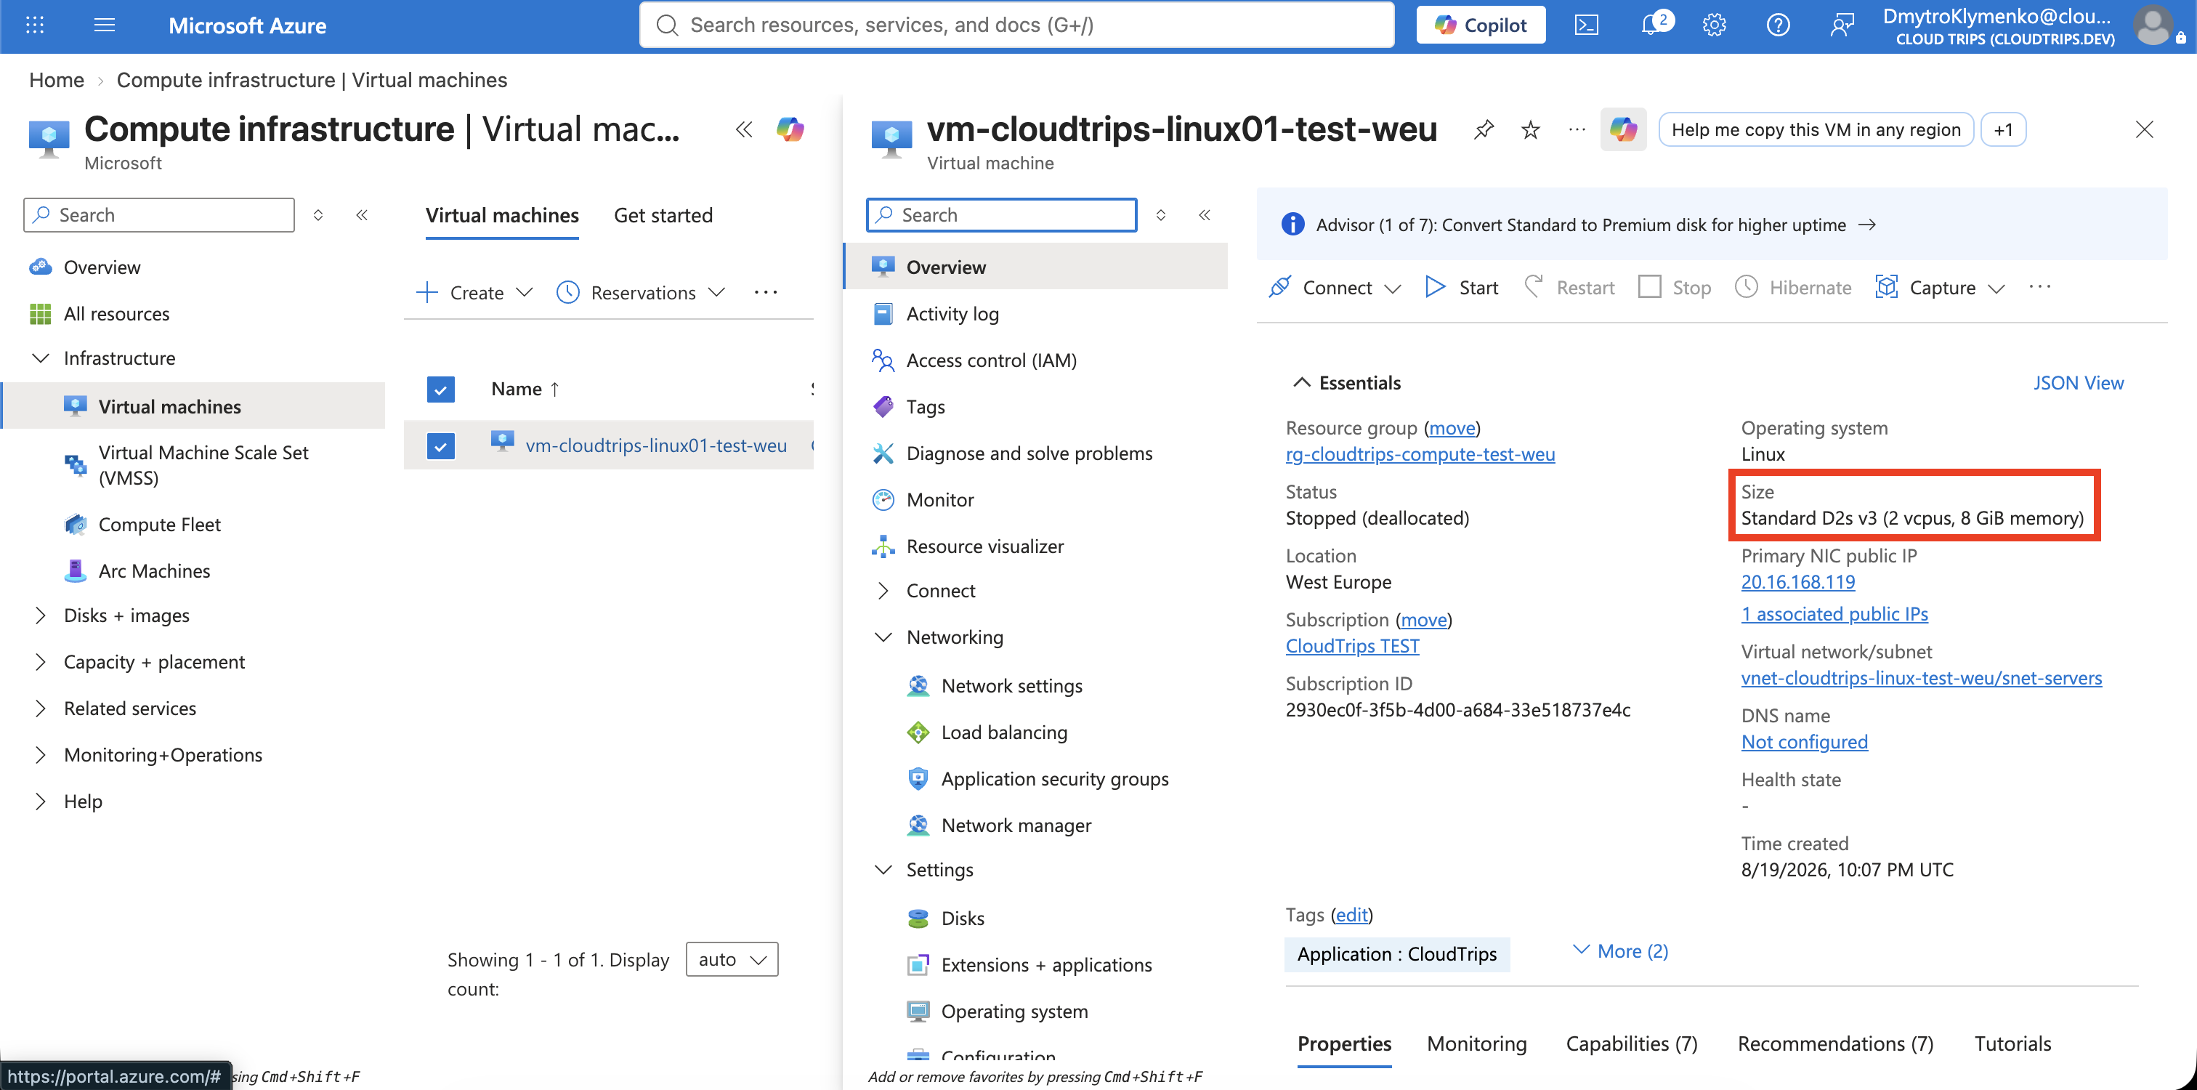
Task: Open Load balancing
Action: coord(1004,732)
